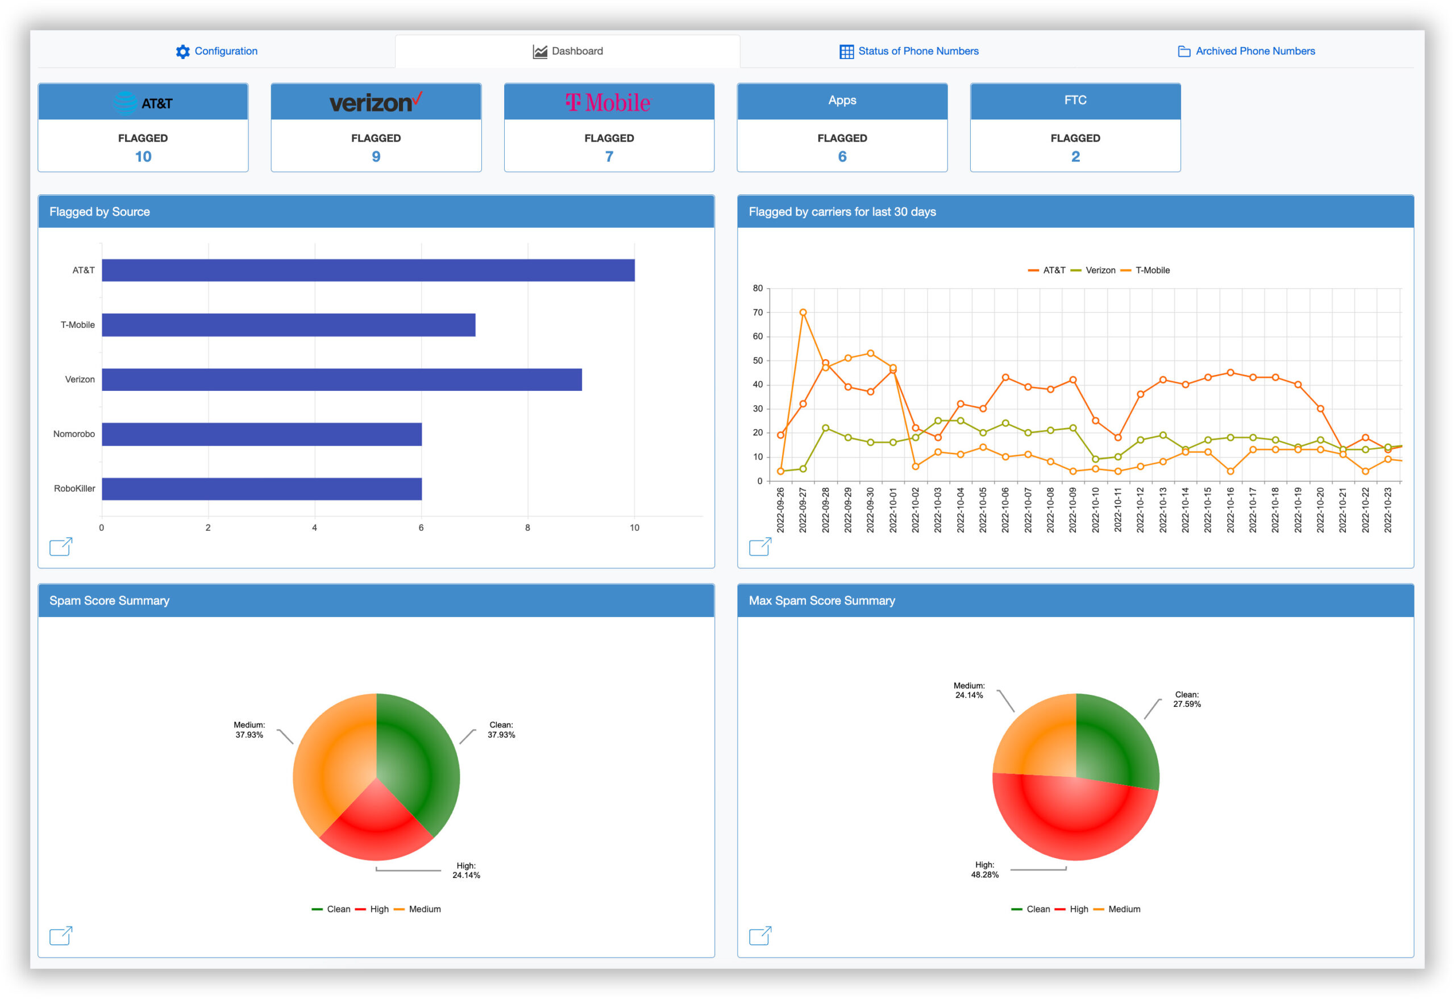Screen dimensions: 1455x999
Task: Open Archived Phone Numbers tab
Action: pyautogui.click(x=1246, y=51)
